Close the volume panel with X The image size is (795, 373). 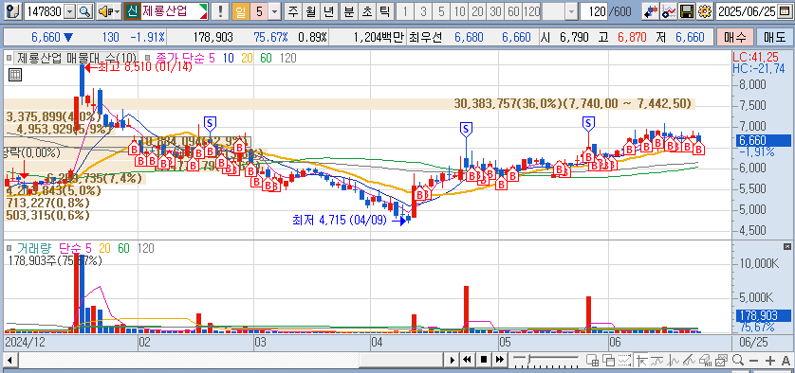click(x=786, y=246)
